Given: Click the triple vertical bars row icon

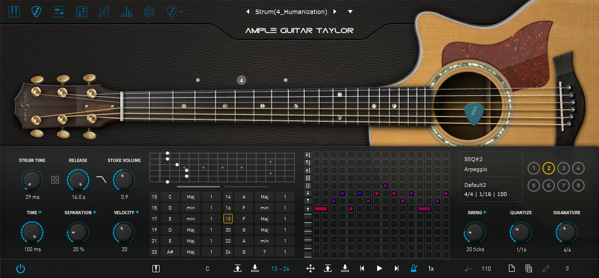Looking at the screenshot, I should pyautogui.click(x=308, y=178).
